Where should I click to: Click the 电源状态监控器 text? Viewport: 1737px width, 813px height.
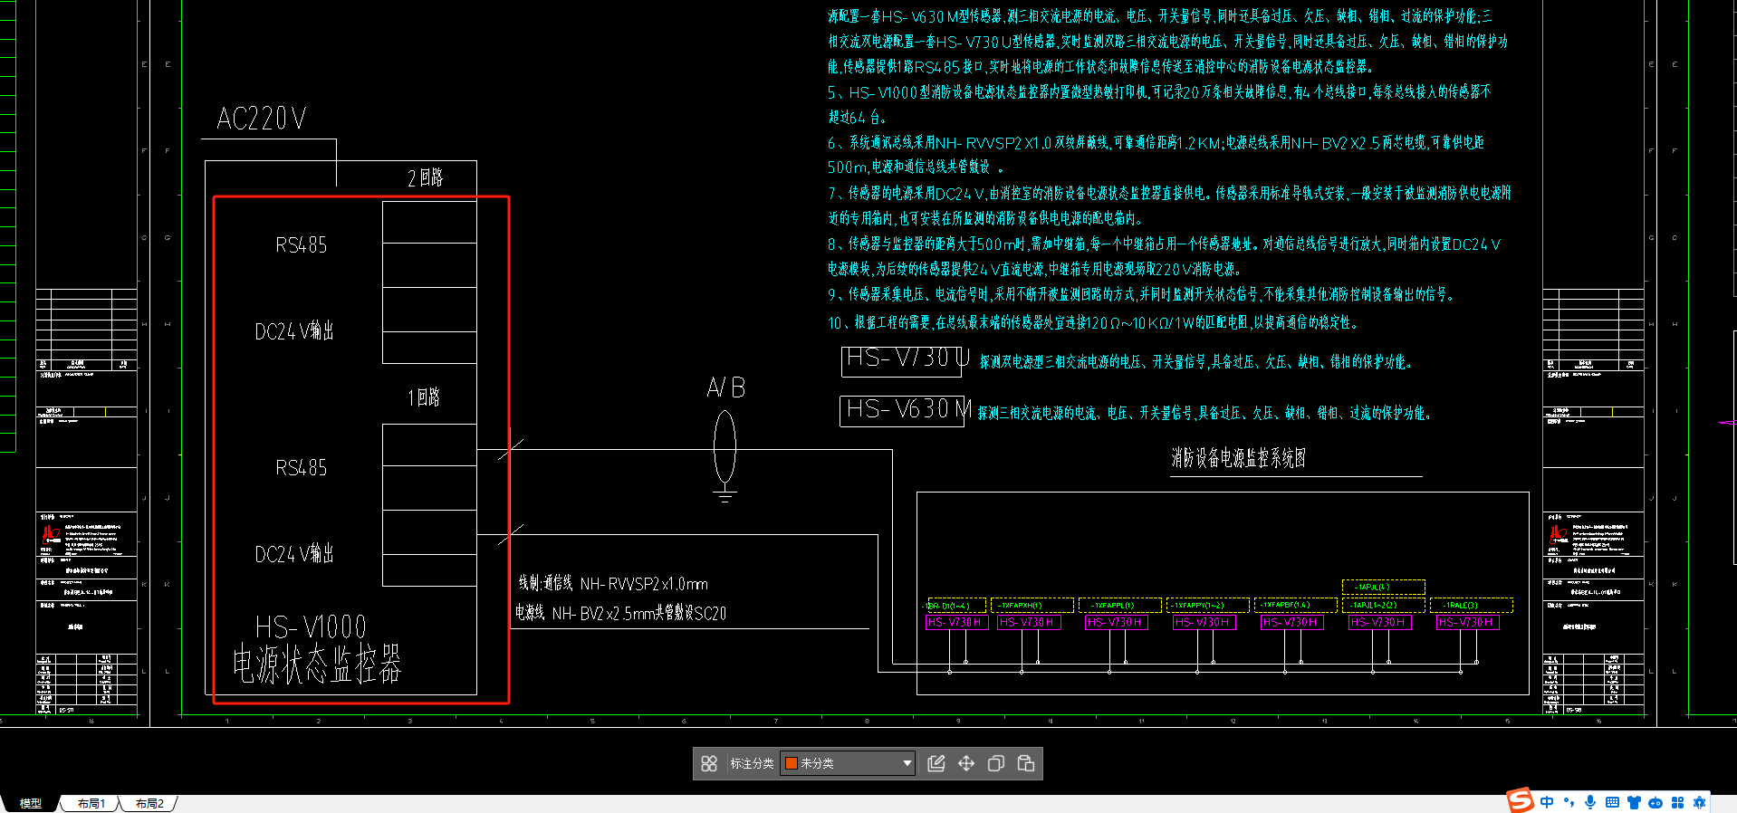[316, 665]
